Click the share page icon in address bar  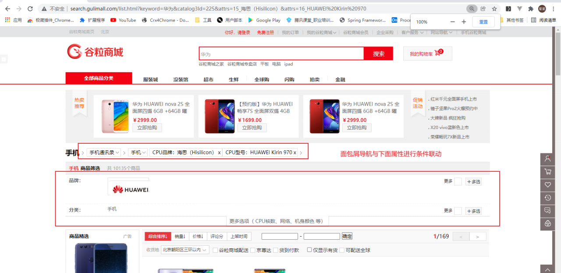click(483, 9)
